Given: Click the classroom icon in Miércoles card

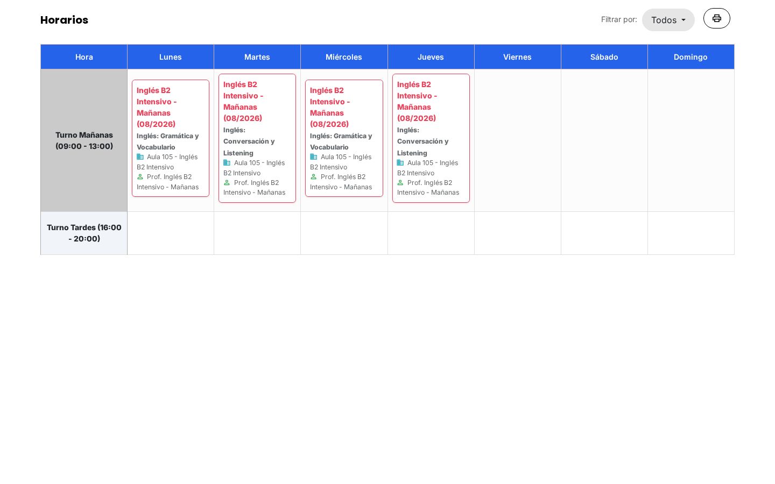Looking at the screenshot, I should tap(313, 157).
